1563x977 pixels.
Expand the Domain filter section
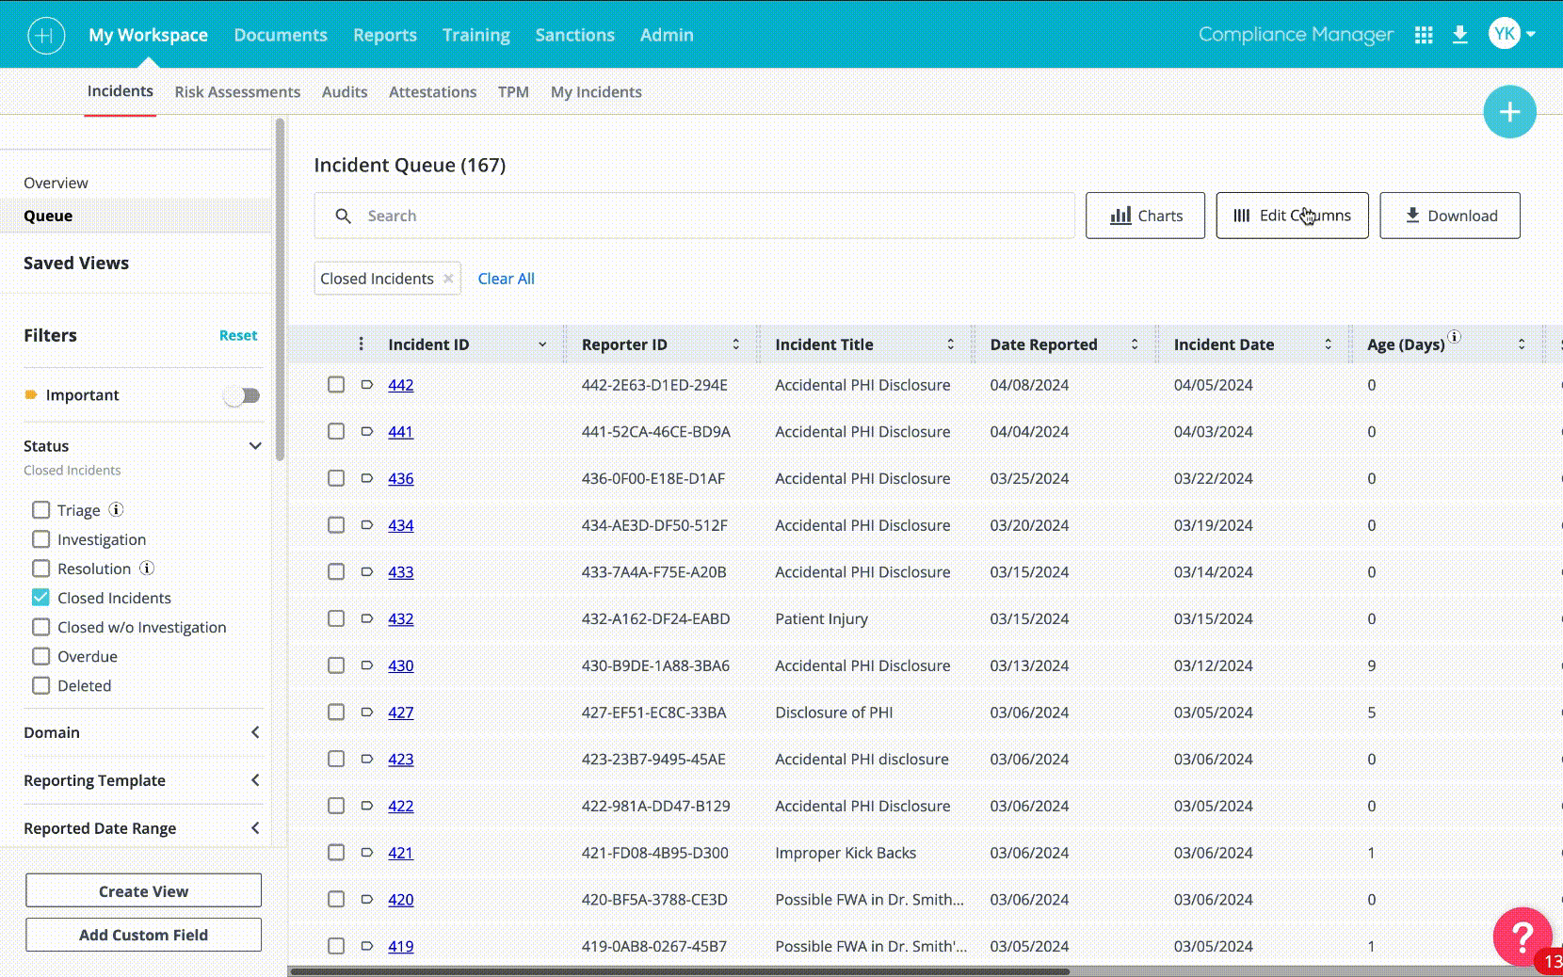click(x=255, y=732)
